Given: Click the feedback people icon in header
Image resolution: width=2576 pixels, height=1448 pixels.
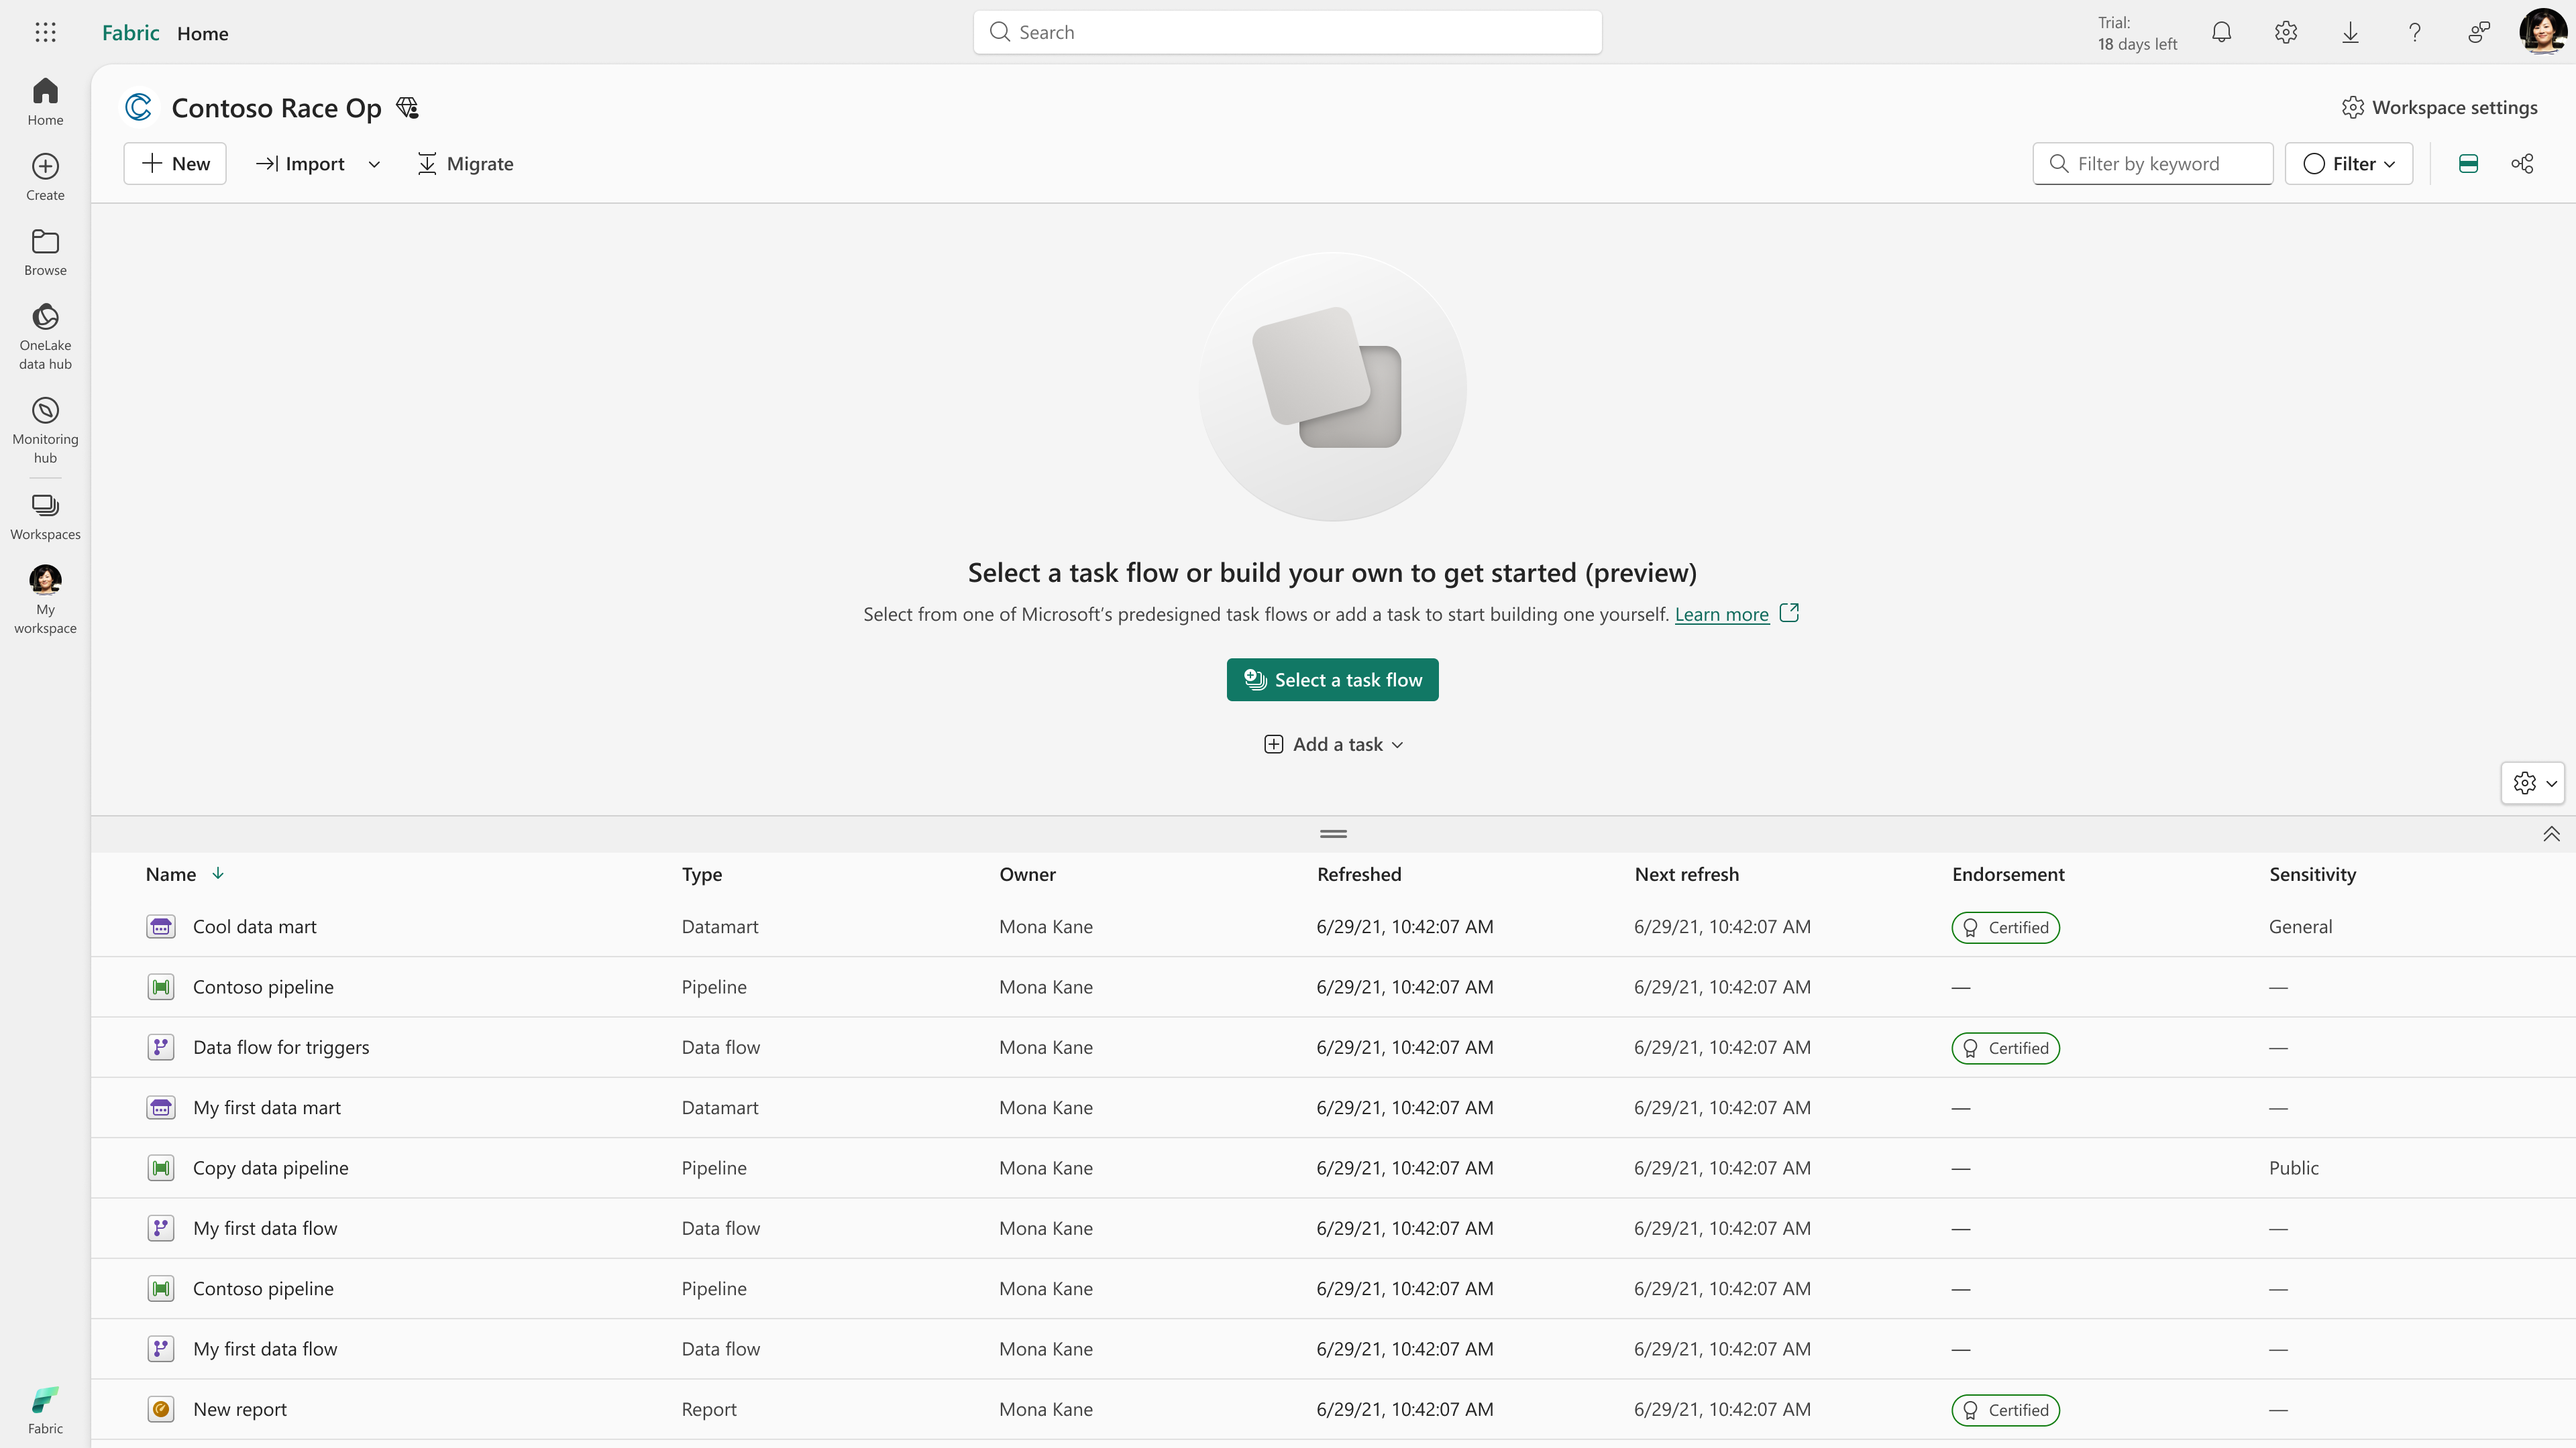Looking at the screenshot, I should [2478, 32].
